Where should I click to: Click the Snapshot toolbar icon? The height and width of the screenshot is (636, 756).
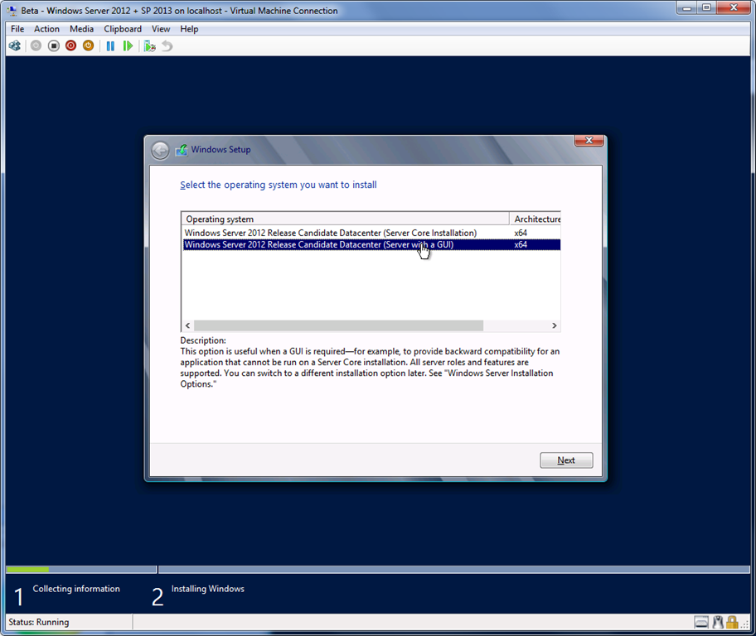click(149, 46)
